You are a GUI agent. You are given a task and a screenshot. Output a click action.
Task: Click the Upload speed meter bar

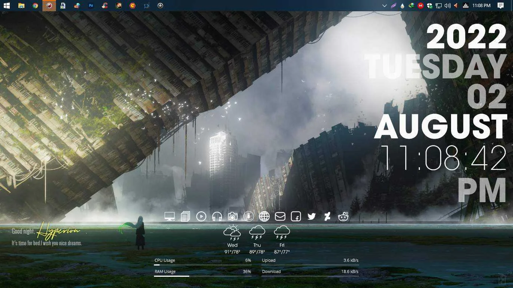click(310, 265)
